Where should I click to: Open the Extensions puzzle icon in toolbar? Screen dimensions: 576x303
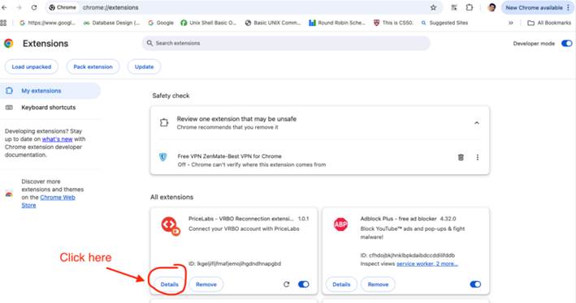pos(470,7)
